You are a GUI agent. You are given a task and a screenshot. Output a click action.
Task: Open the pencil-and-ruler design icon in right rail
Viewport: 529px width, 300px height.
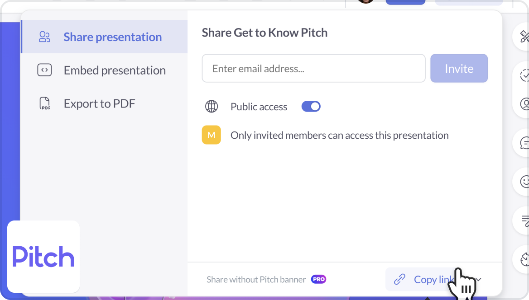(524, 36)
